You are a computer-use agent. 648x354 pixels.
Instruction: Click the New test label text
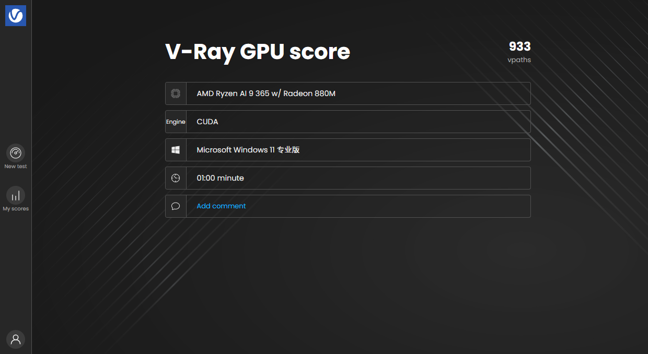tap(16, 167)
